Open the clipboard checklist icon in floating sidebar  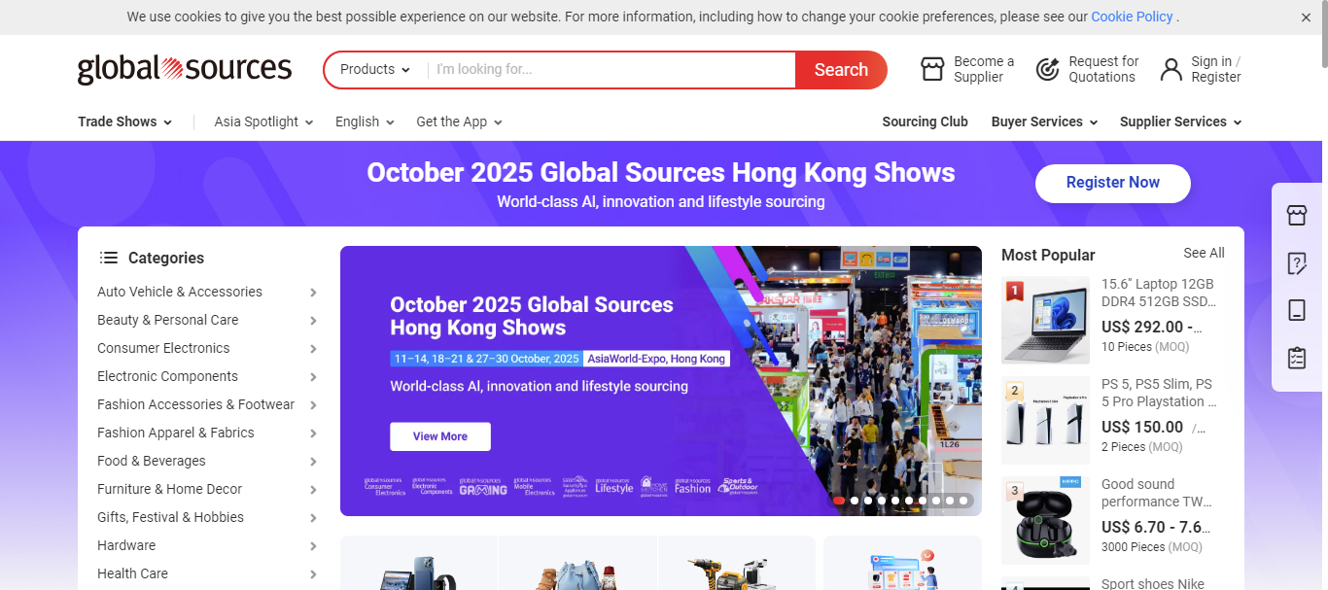point(1296,358)
